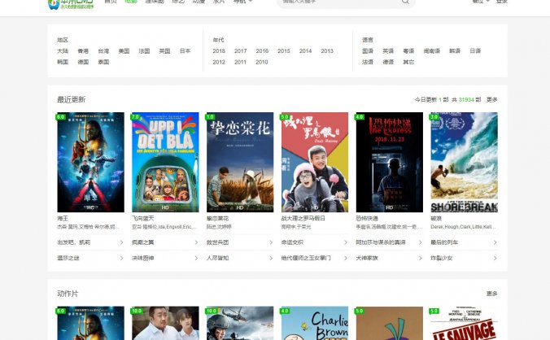Viewport: 550px width, 340px height.
Task: Open the chevron beside 救世兵团
Action: point(270,242)
